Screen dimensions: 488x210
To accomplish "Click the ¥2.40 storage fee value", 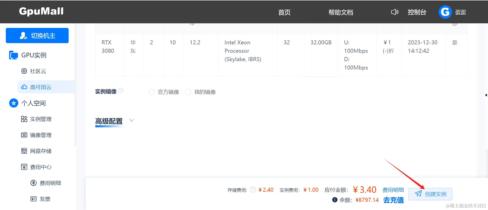I will pos(266,190).
